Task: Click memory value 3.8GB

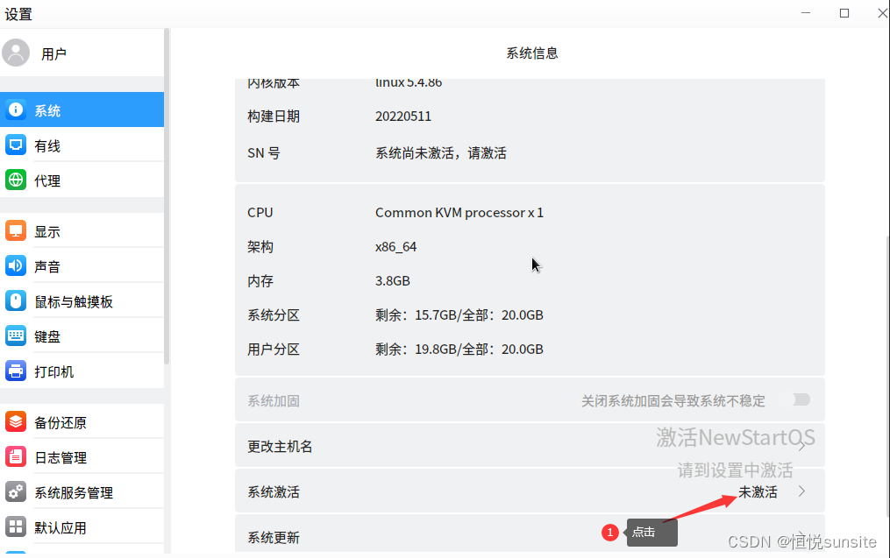Action: [392, 280]
